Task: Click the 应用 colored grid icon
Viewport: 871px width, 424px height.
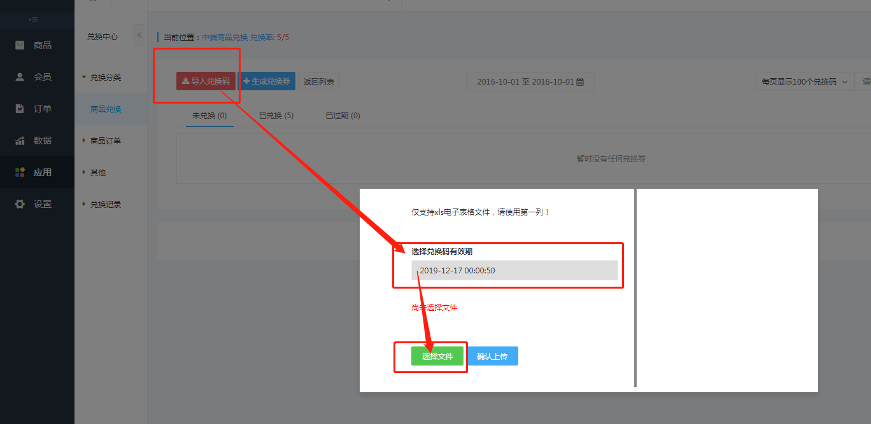Action: 20,172
